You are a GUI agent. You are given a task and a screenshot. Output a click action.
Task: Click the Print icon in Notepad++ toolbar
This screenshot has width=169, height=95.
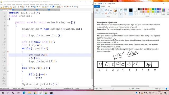coord(15,7)
